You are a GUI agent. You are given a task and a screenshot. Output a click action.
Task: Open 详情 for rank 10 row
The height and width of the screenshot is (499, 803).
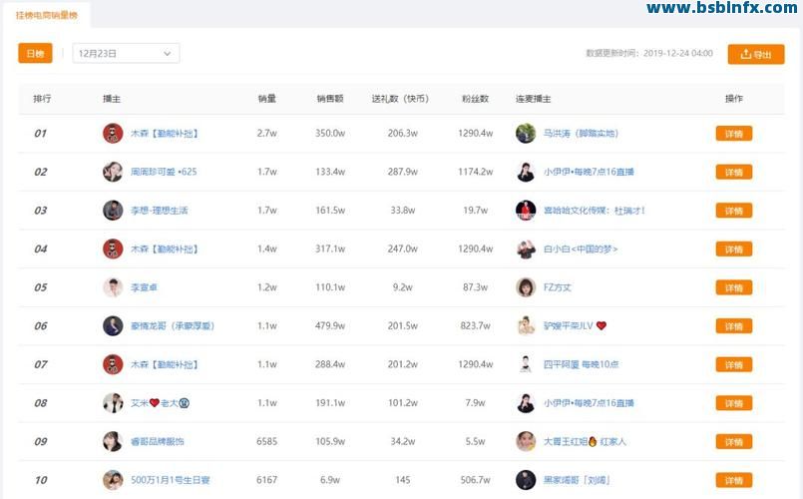(x=733, y=480)
